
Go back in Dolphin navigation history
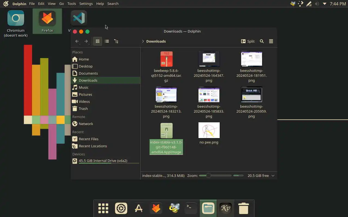tap(77, 41)
